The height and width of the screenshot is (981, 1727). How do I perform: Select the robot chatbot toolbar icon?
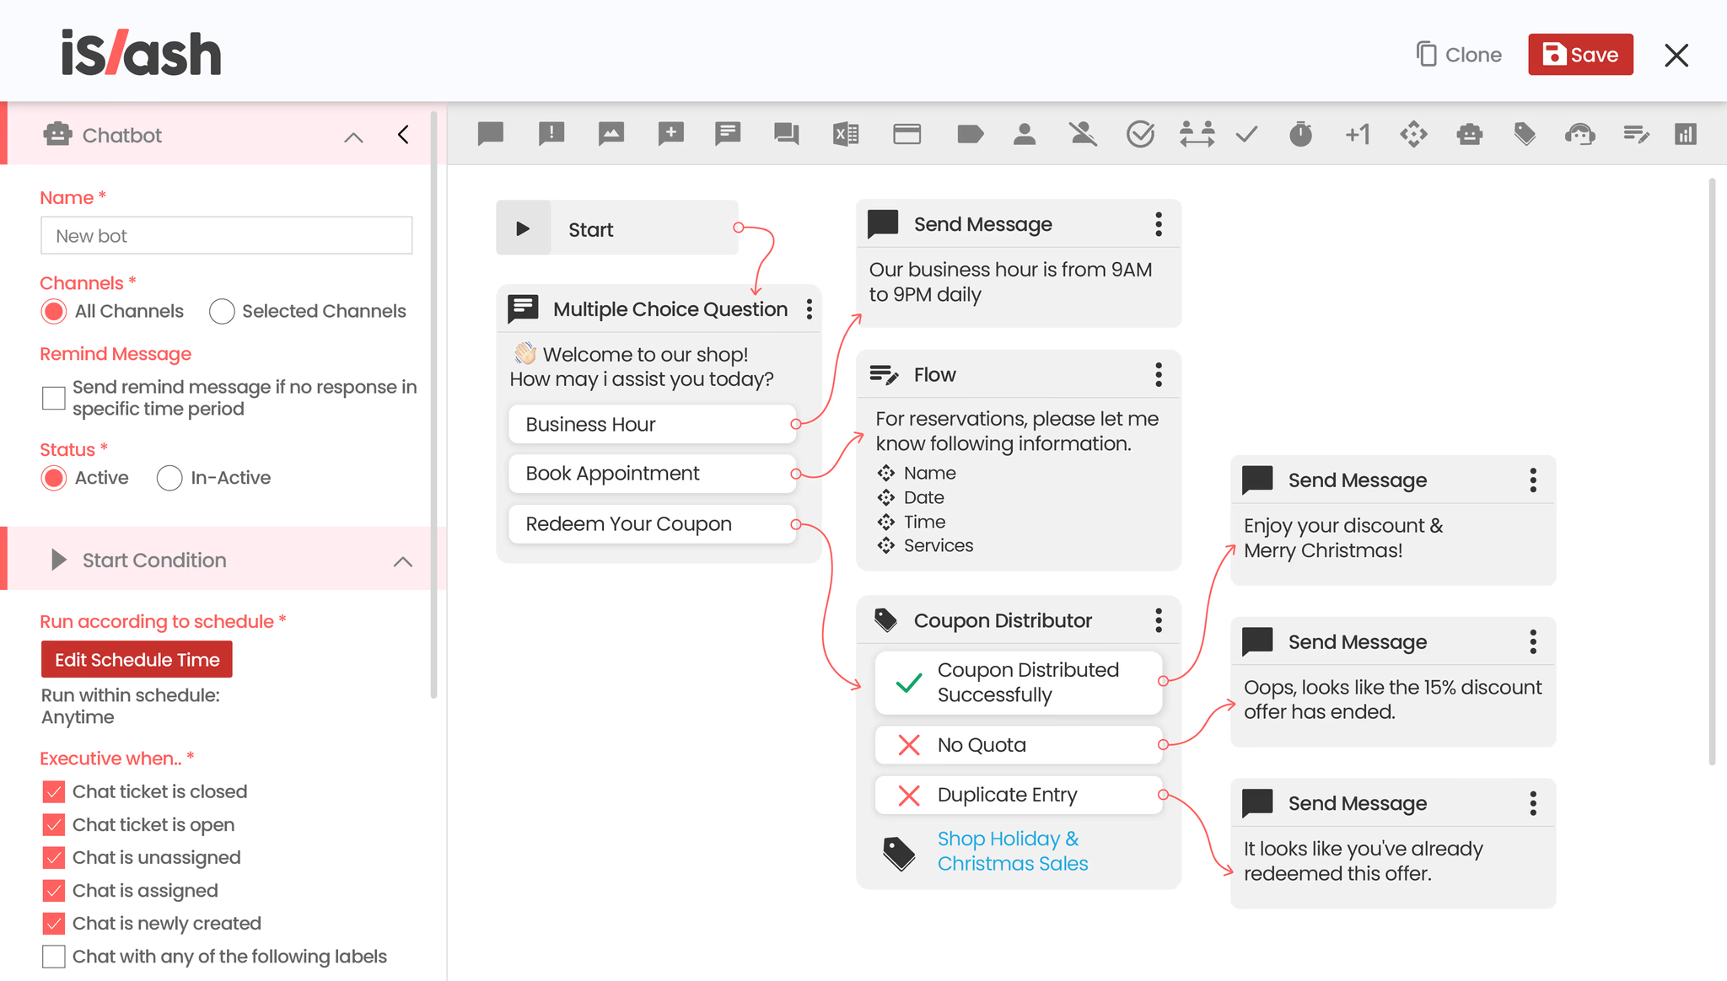click(1469, 134)
